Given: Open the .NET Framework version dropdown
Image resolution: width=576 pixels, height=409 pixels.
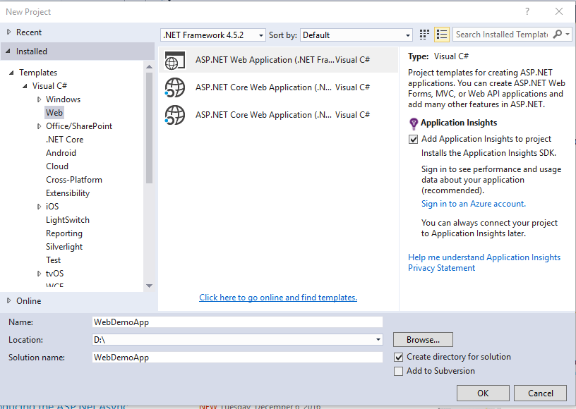Looking at the screenshot, I should [258, 34].
